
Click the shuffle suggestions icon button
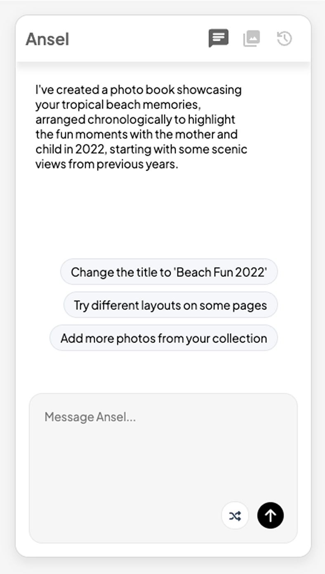coord(235,515)
